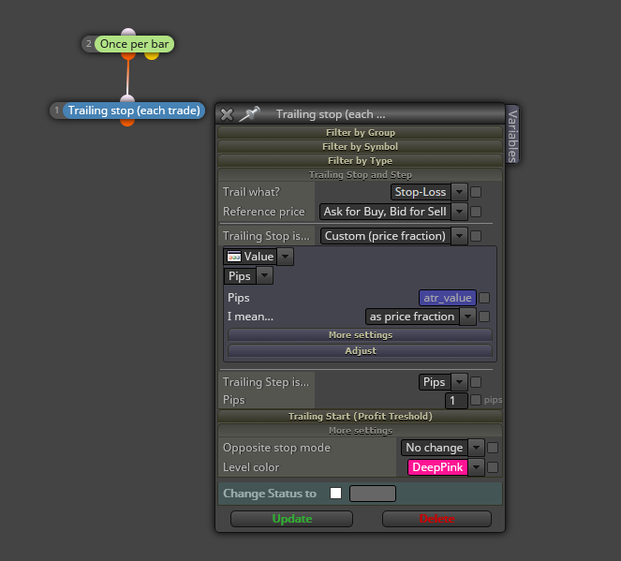Tick the checkbox next to step pips value

pos(476,400)
